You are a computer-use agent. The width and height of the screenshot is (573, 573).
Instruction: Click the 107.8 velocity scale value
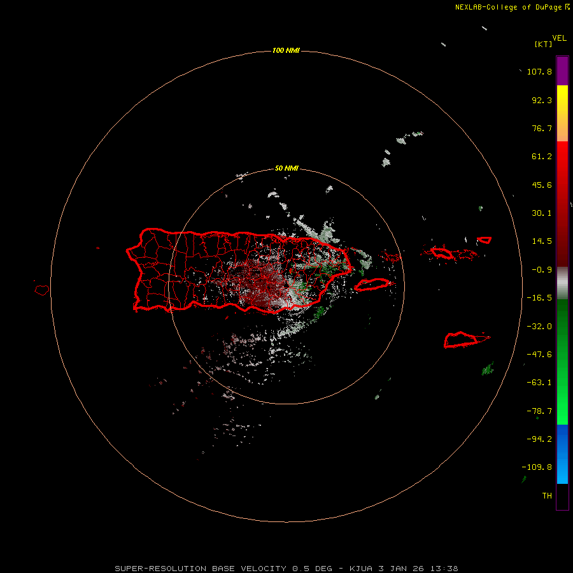[x=539, y=71]
